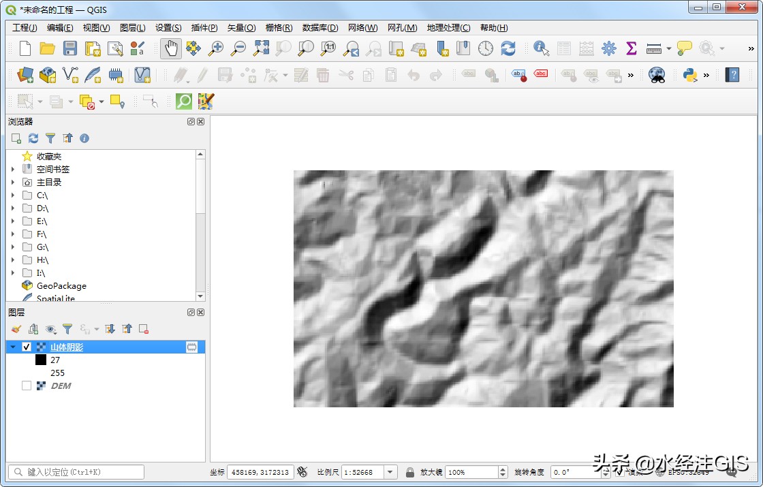This screenshot has width=763, height=487.
Task: Show hidden toolbar items on top toolbar
Action: tap(751, 48)
